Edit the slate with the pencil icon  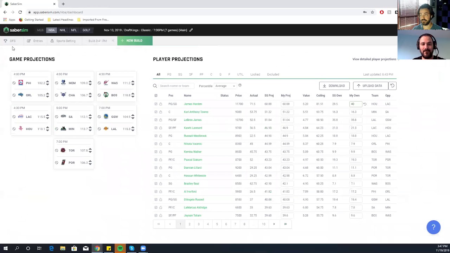[191, 30]
